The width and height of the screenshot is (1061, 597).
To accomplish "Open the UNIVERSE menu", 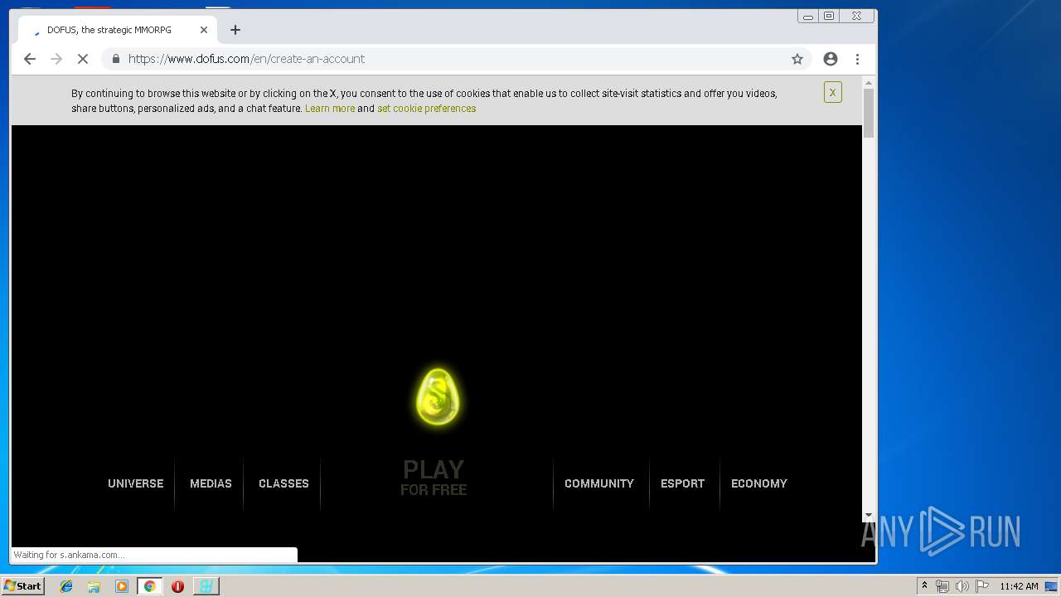I will pyautogui.click(x=136, y=483).
